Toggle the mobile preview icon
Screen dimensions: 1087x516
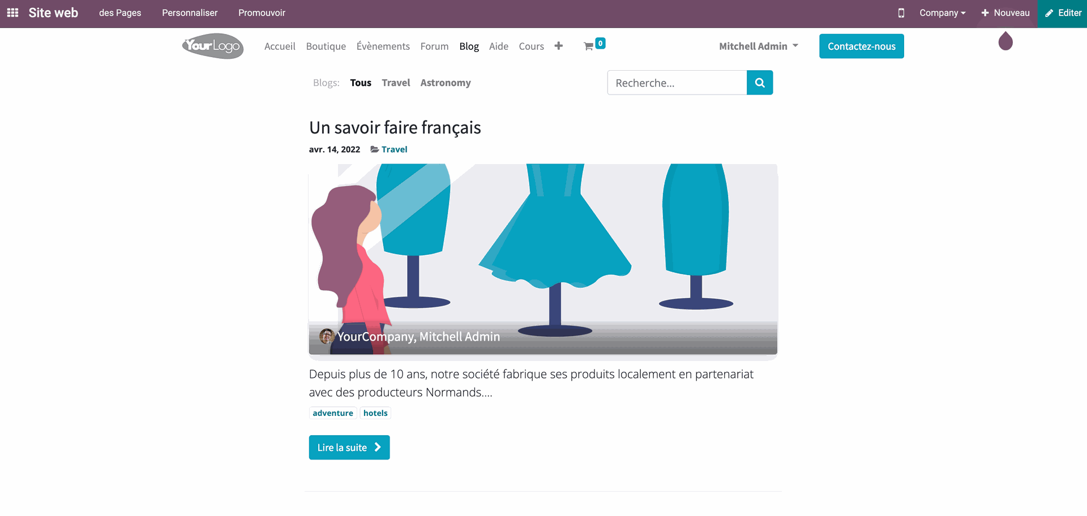[x=900, y=12]
